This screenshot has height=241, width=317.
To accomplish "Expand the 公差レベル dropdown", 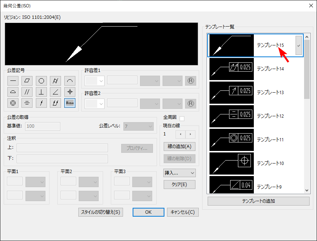I will 139,126.
